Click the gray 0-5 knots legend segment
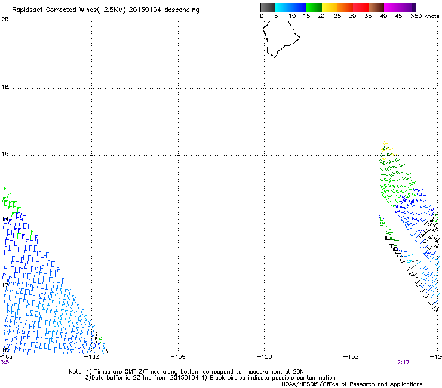Image resolution: width=442 pixels, height=388 pixels. (x=268, y=7)
